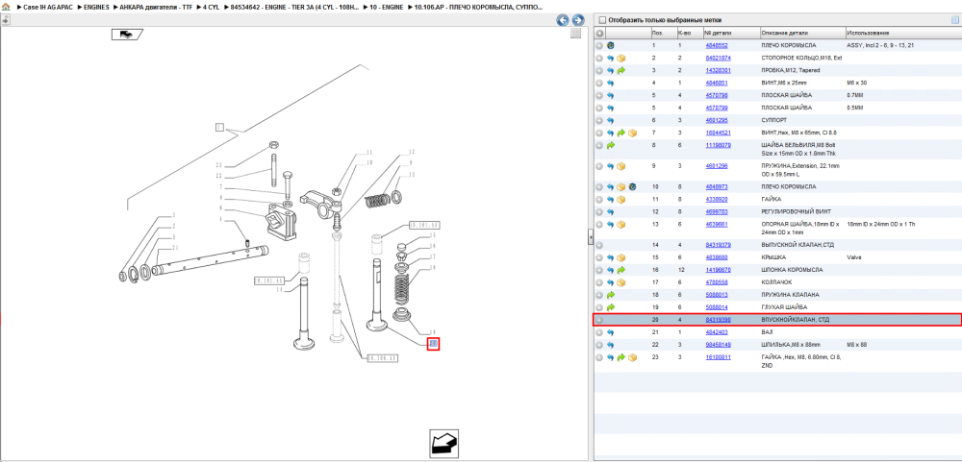Open the column settings icon in the parts panel

click(954, 20)
